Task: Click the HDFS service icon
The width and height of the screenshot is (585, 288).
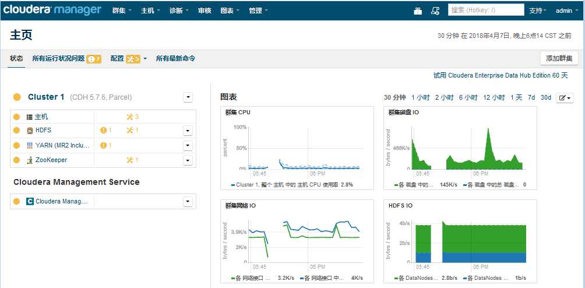Action: tap(30, 131)
